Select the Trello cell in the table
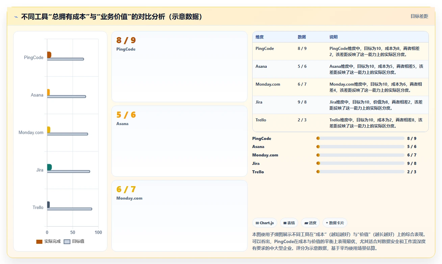This screenshot has height=264, width=442. click(261, 120)
